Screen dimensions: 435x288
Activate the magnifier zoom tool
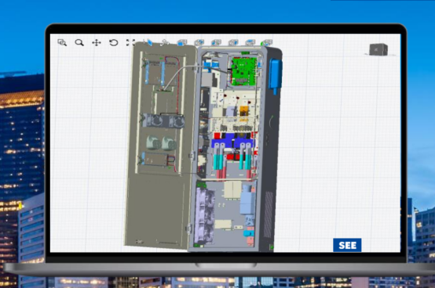tap(79, 42)
